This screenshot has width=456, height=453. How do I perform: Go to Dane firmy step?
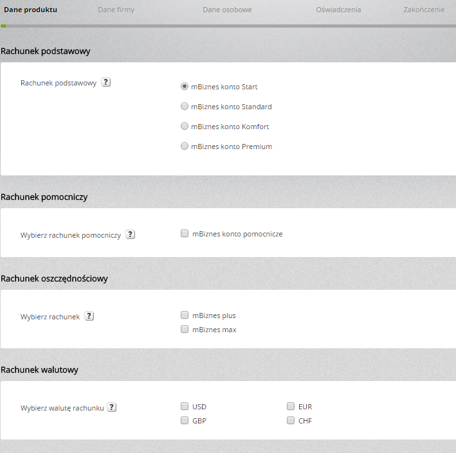coord(116,10)
